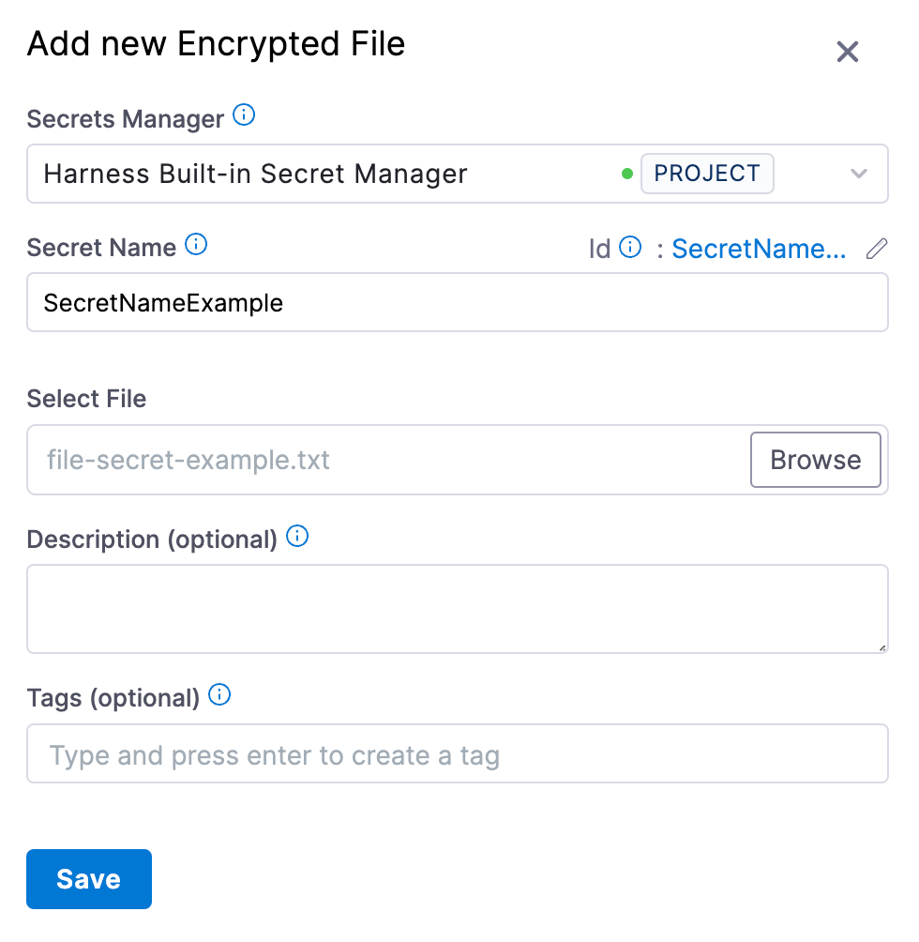Click the PROJECT scope badge

pyautogui.click(x=707, y=174)
